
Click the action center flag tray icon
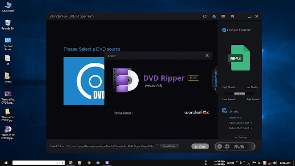[x=254, y=163]
